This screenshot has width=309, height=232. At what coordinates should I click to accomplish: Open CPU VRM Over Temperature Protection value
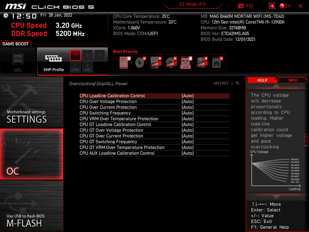coord(187,119)
